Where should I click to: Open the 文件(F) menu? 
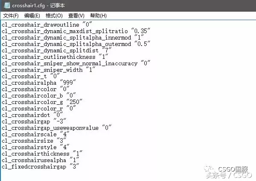[11, 16]
